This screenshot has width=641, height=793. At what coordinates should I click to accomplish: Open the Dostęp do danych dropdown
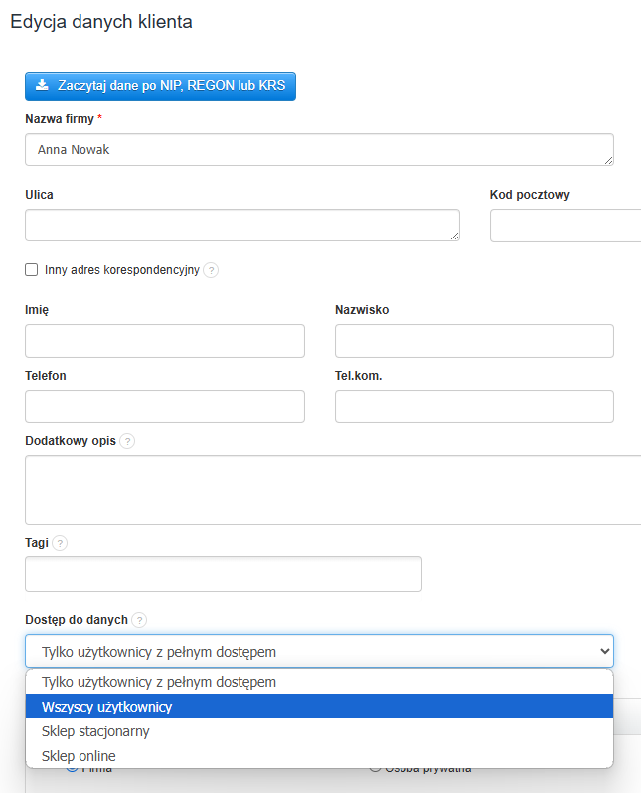pos(319,651)
